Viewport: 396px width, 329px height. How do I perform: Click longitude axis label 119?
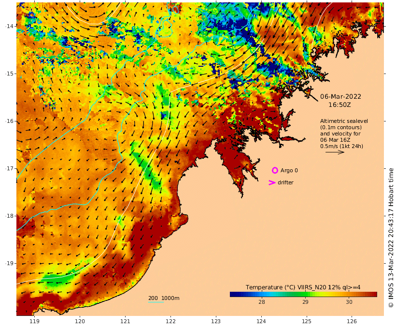(x=35, y=321)
